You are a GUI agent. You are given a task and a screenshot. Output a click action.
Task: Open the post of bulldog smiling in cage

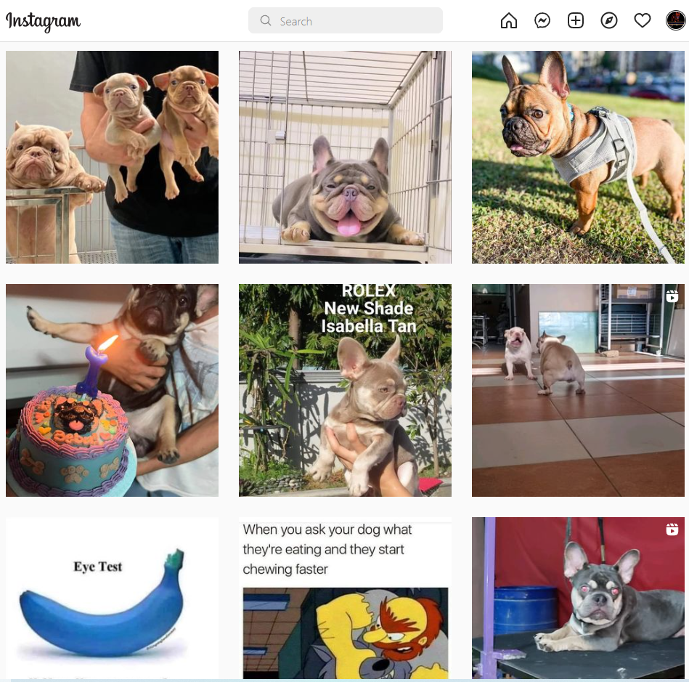coord(345,157)
